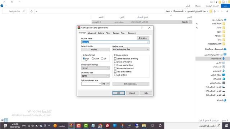Tick the Create solid archive checkbox

pos(115,65)
